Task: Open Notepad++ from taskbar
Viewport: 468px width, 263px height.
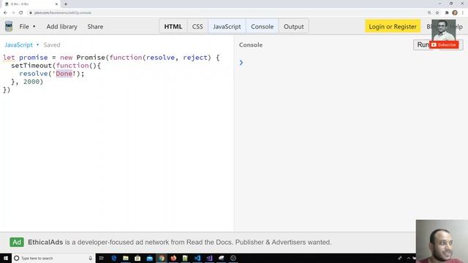Action: [x=185, y=258]
